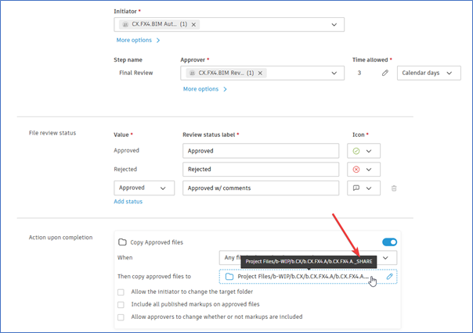Open the Initiator dropdown arrow
This screenshot has width=473, height=333.
(x=334, y=25)
